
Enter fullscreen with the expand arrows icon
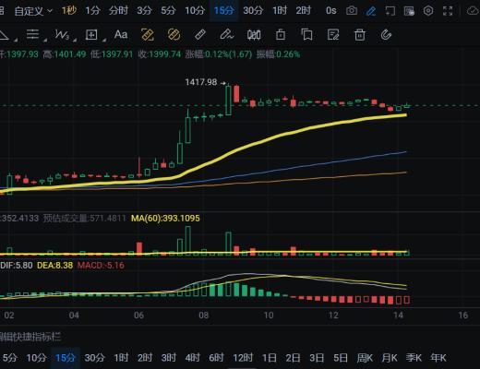[x=448, y=11]
